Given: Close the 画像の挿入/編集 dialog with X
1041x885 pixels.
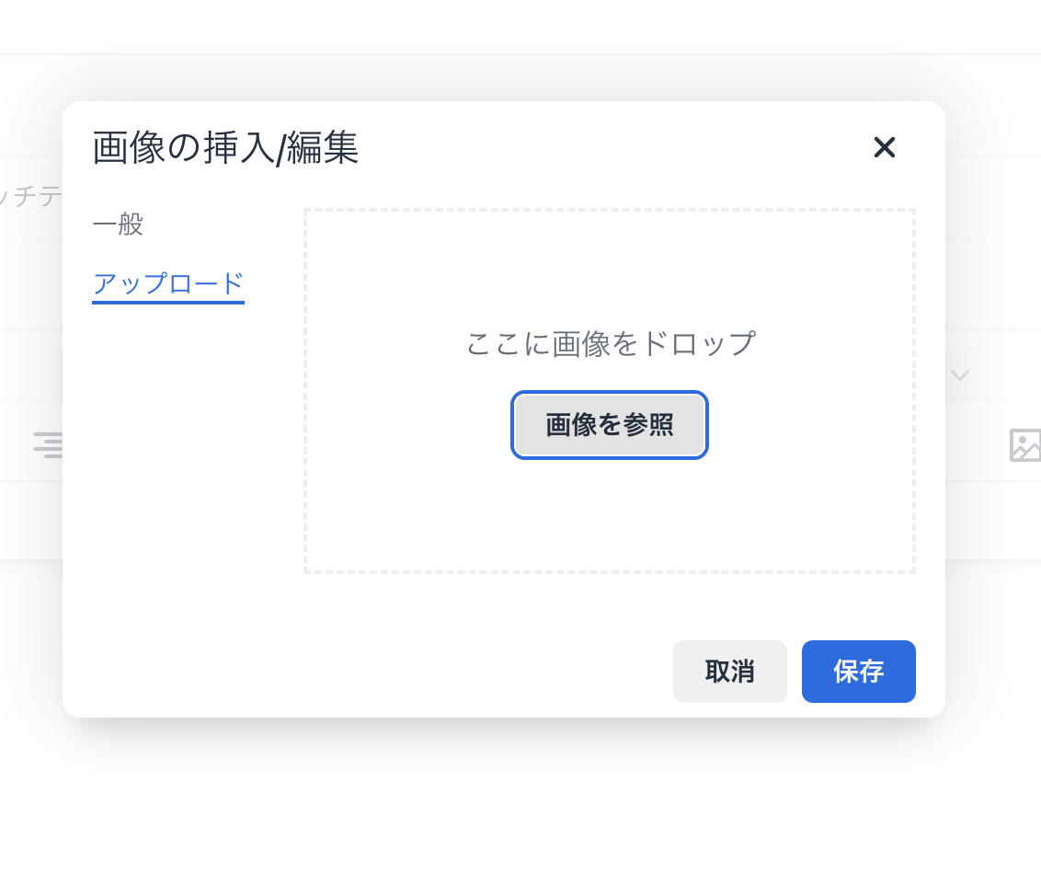Looking at the screenshot, I should click(884, 147).
